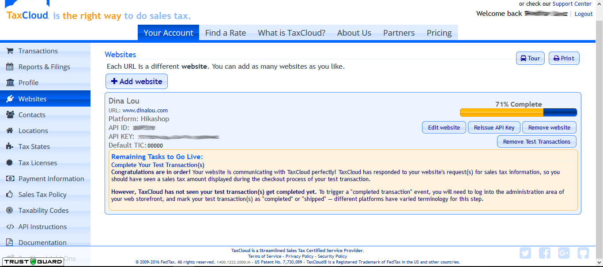
Task: Open the Pricing tab
Action: point(439,33)
